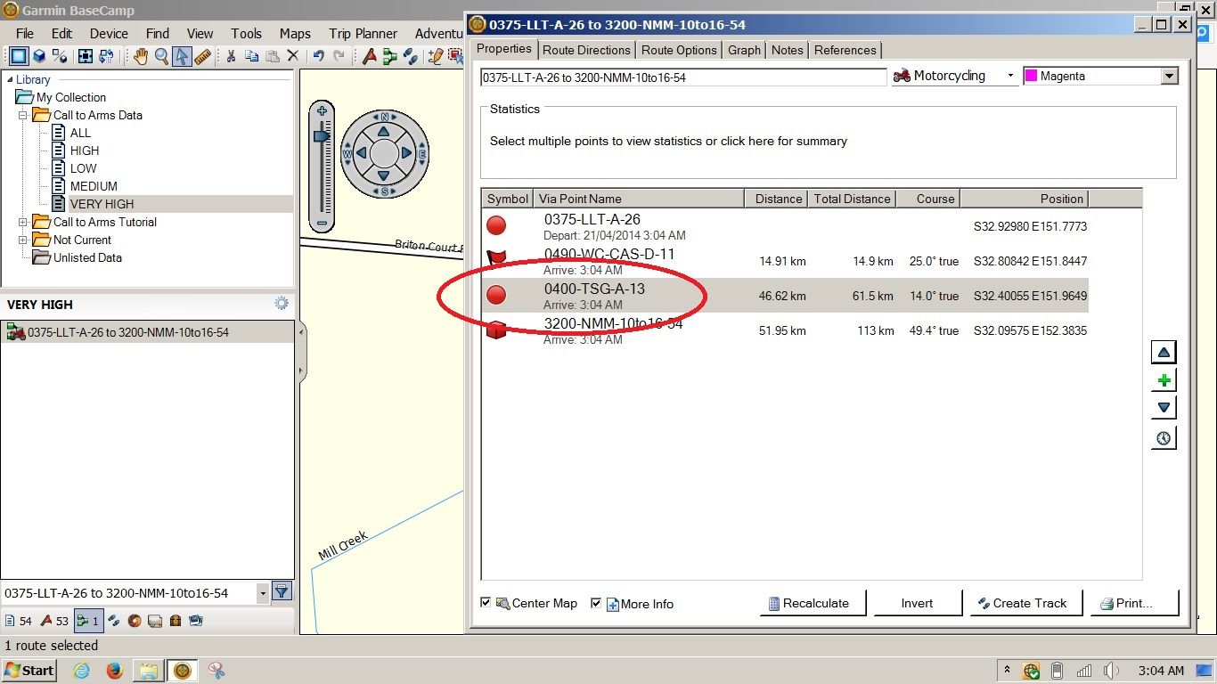Switch to the Graph tab
The image size is (1217, 684).
[x=744, y=50]
